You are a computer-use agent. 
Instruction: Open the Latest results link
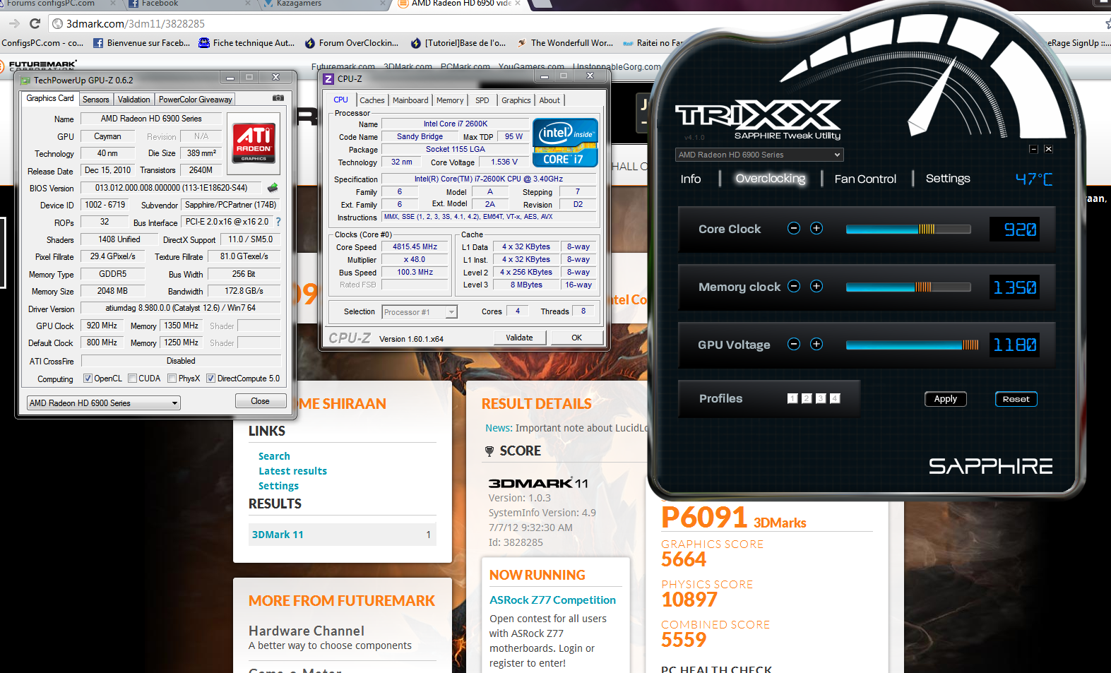292,471
